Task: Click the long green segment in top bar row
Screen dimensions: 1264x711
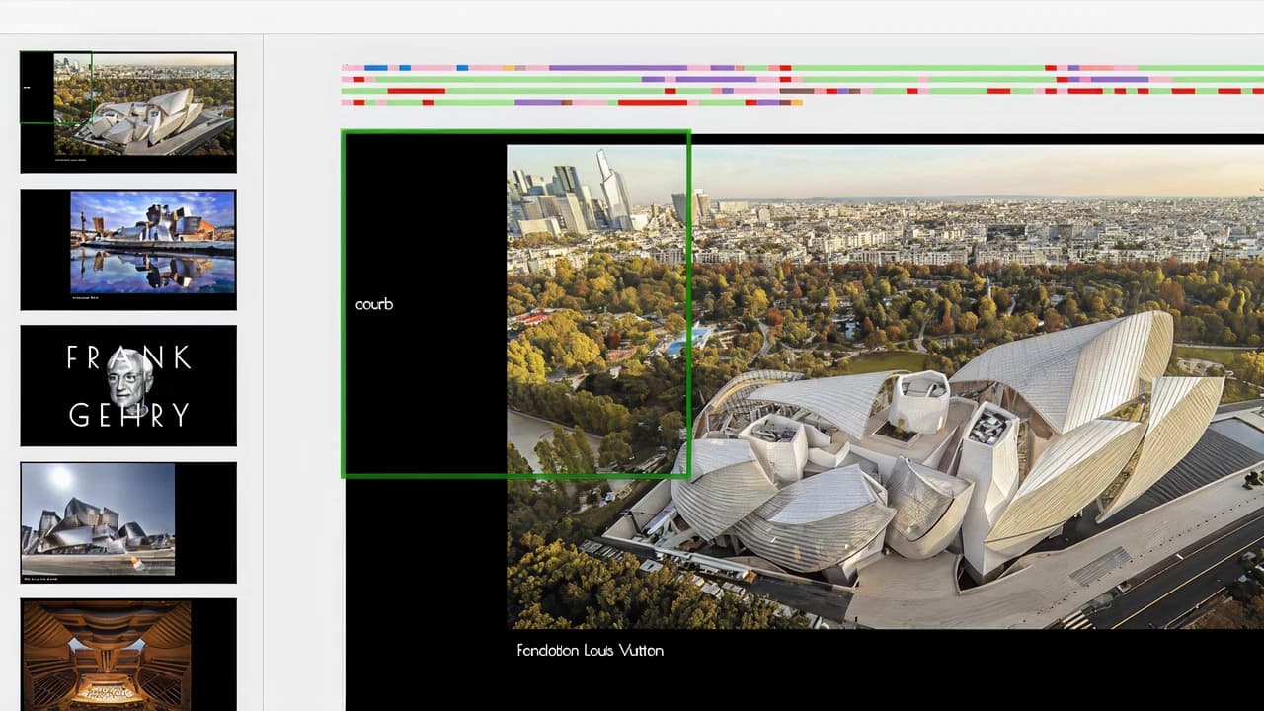Action: 918,68
